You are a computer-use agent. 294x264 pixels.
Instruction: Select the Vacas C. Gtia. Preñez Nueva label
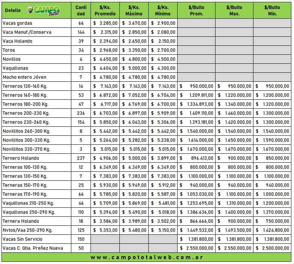click(33, 248)
